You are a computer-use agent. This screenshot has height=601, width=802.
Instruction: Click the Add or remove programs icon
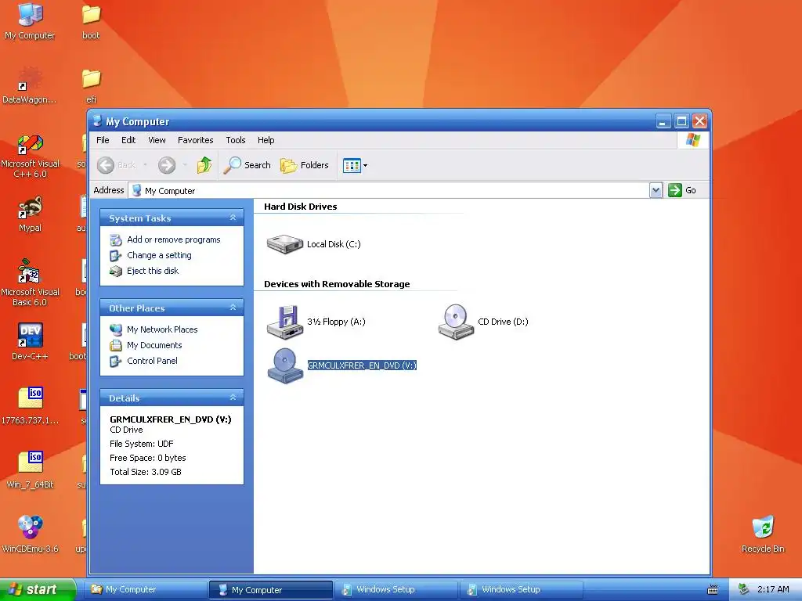tap(116, 239)
